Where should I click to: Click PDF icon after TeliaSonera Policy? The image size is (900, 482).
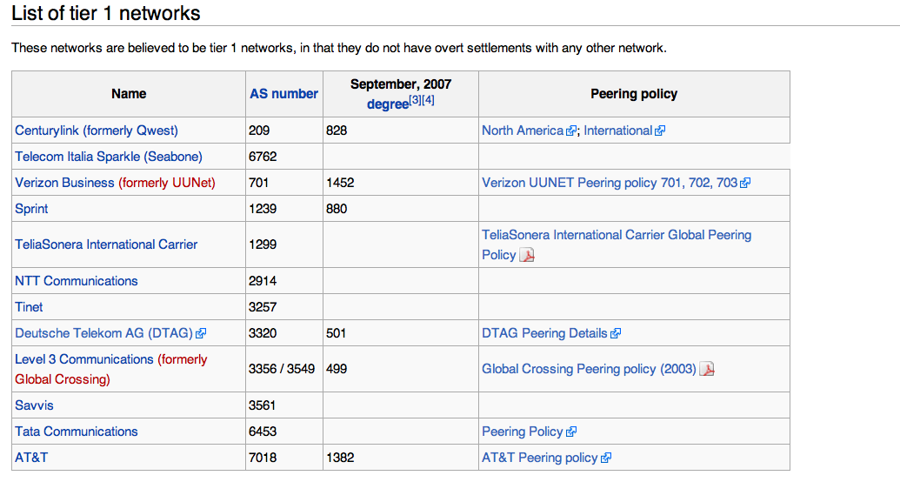point(527,255)
